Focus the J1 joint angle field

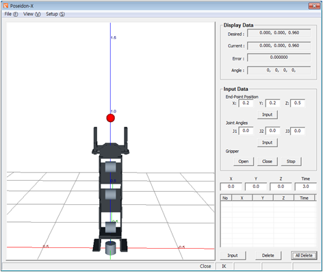(246, 131)
